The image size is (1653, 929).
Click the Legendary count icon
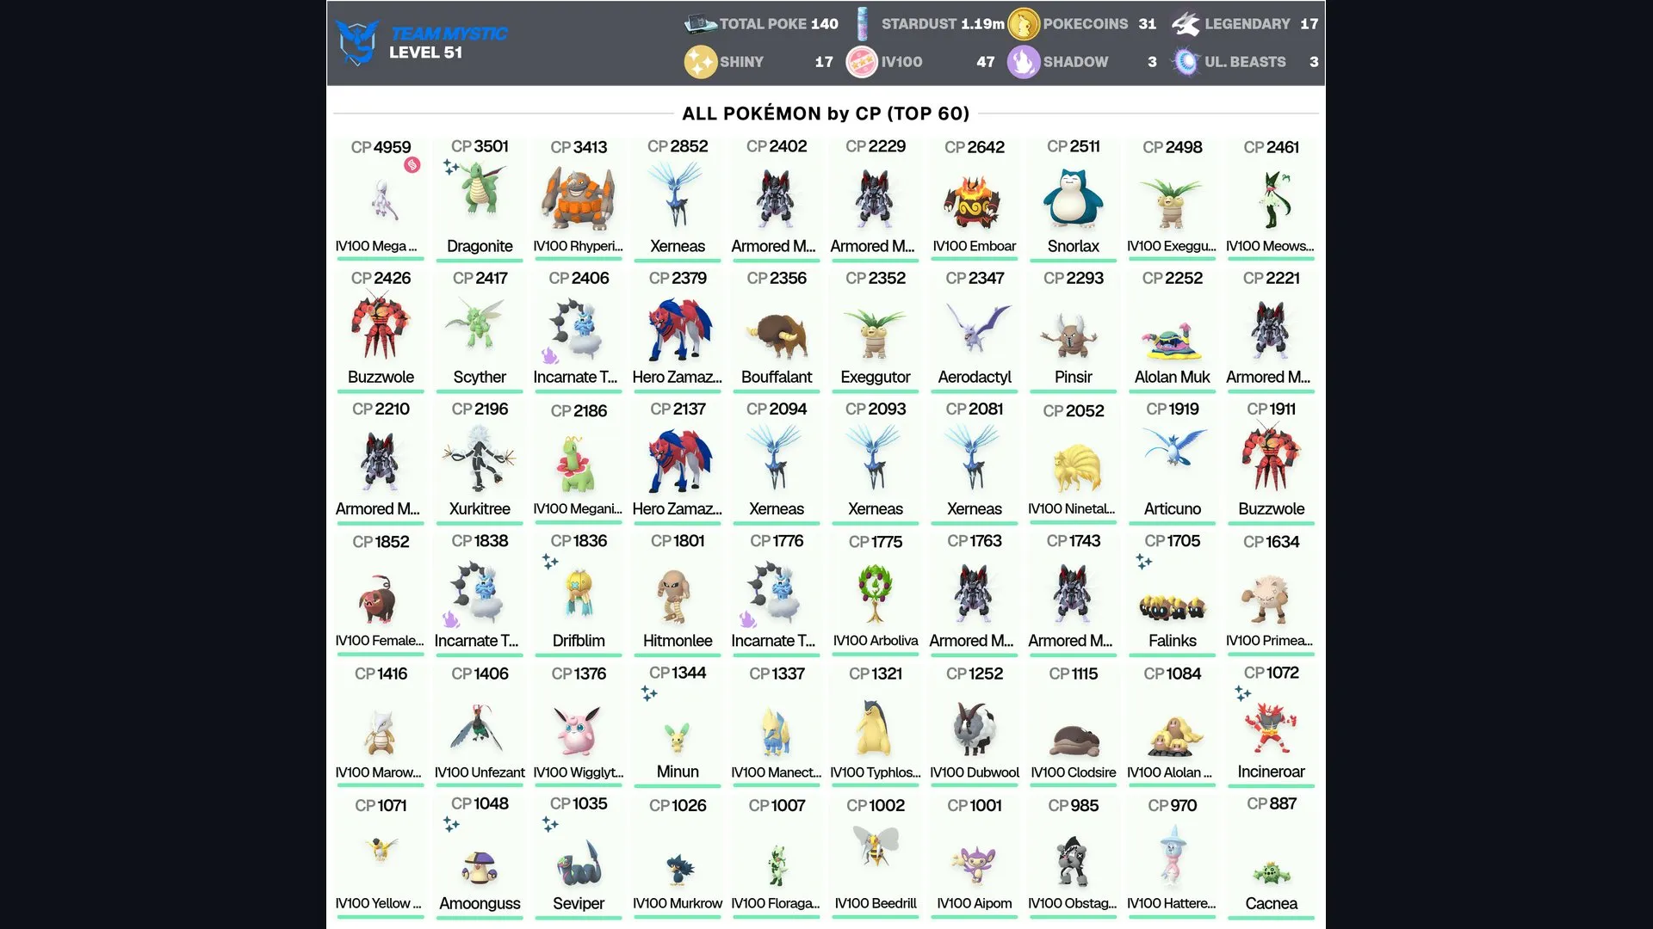[x=1186, y=24]
